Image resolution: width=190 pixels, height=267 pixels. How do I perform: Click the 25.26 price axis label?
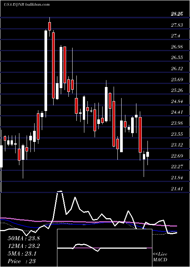click(x=177, y=90)
